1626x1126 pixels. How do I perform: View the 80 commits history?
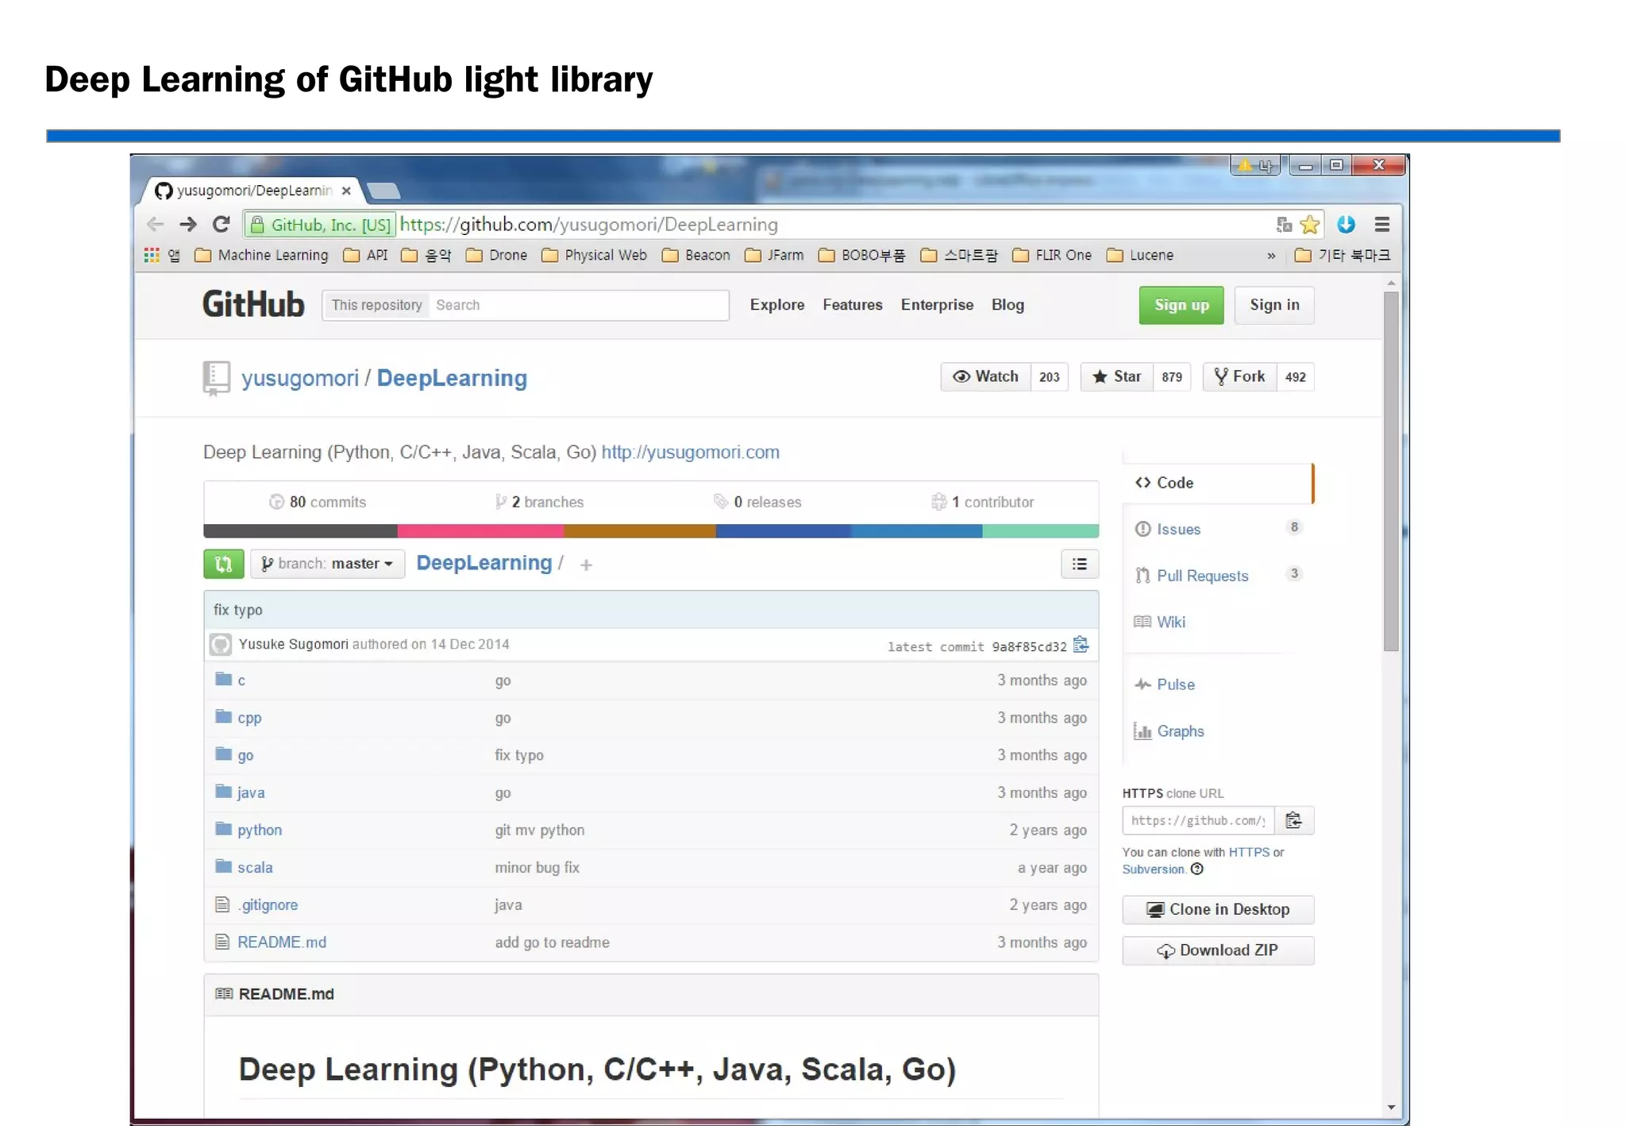(x=318, y=502)
